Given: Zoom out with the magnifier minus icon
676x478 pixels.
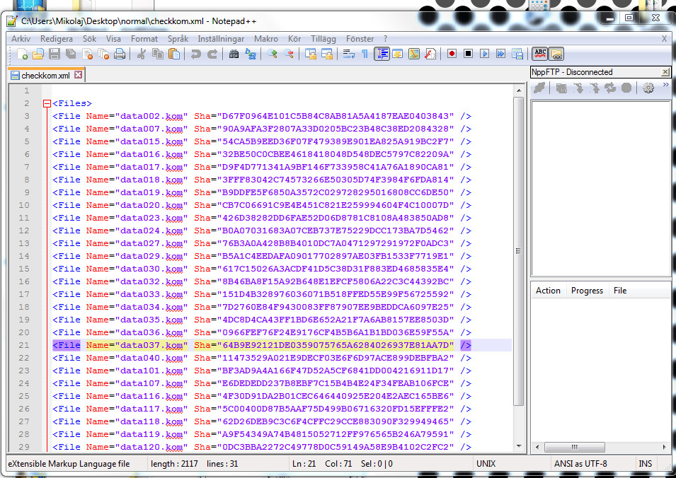Looking at the screenshot, I should pyautogui.click(x=288, y=54).
